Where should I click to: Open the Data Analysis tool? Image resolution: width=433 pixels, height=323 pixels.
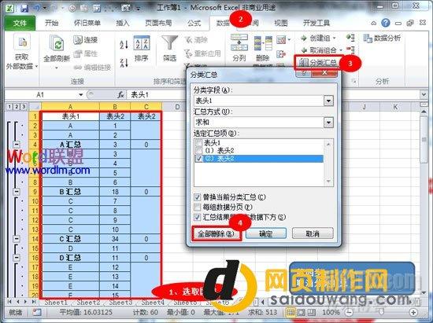382,39
